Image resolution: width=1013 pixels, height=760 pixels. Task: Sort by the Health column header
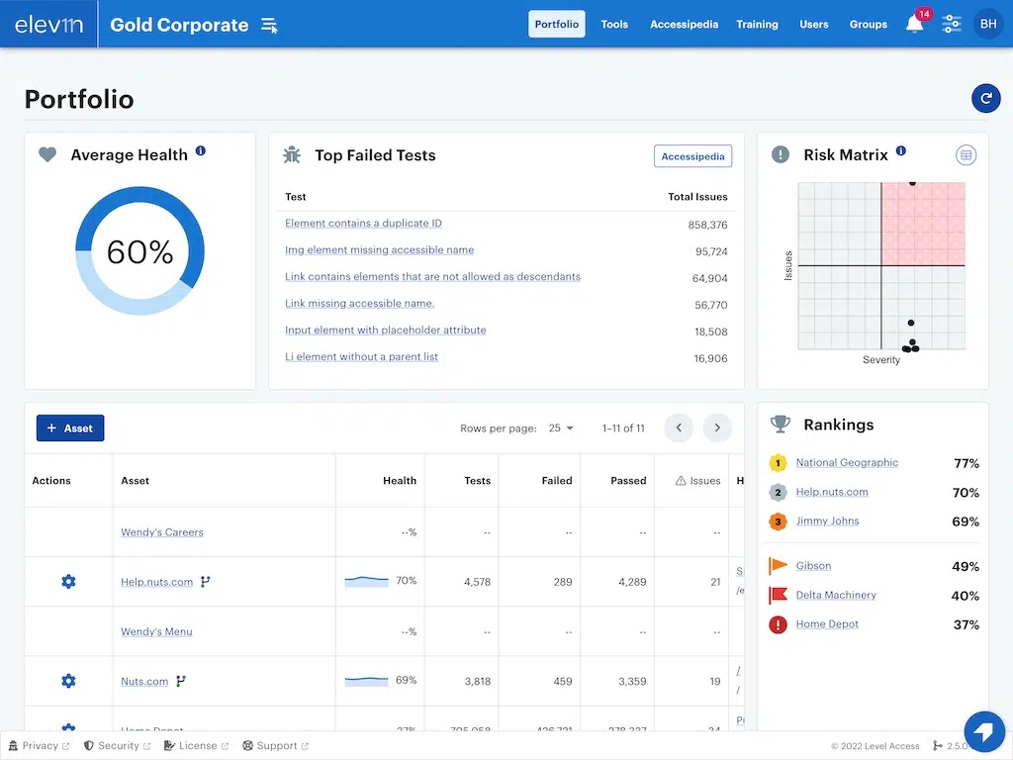click(400, 480)
